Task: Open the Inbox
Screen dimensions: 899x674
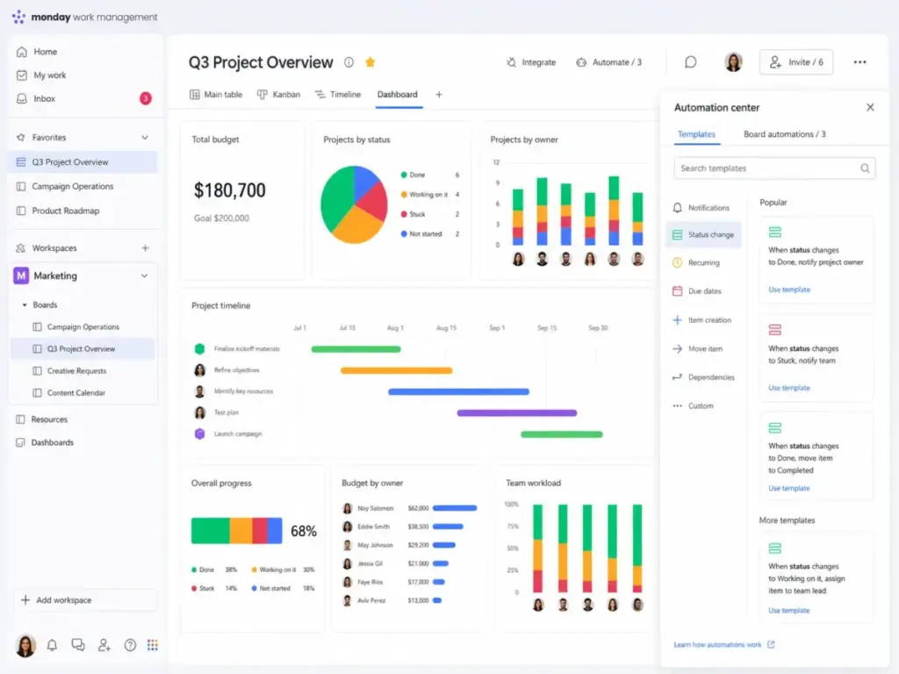Action: click(36, 98)
